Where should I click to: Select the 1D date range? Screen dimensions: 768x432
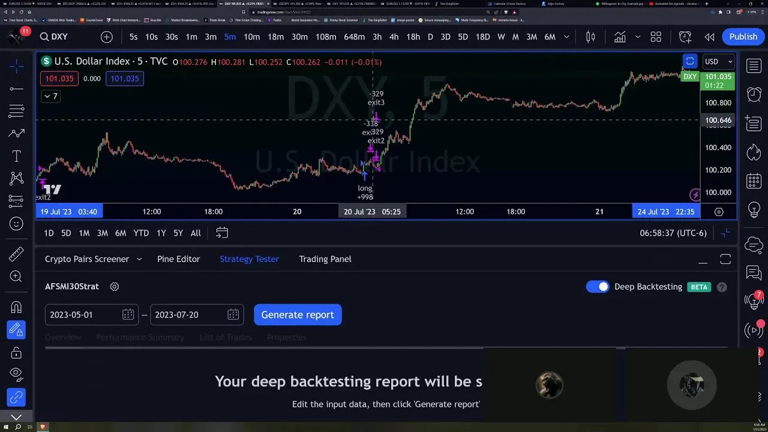point(49,233)
